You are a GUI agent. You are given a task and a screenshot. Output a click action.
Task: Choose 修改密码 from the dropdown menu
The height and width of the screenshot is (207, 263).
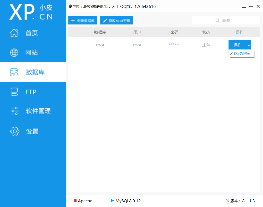(241, 53)
